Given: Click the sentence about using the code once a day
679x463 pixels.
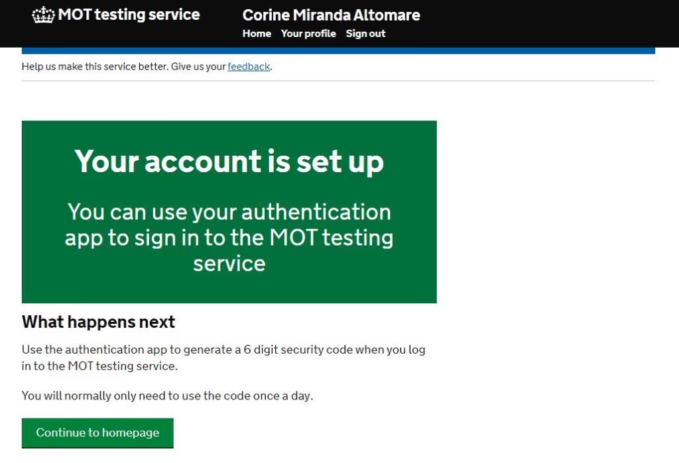Looking at the screenshot, I should [x=167, y=395].
